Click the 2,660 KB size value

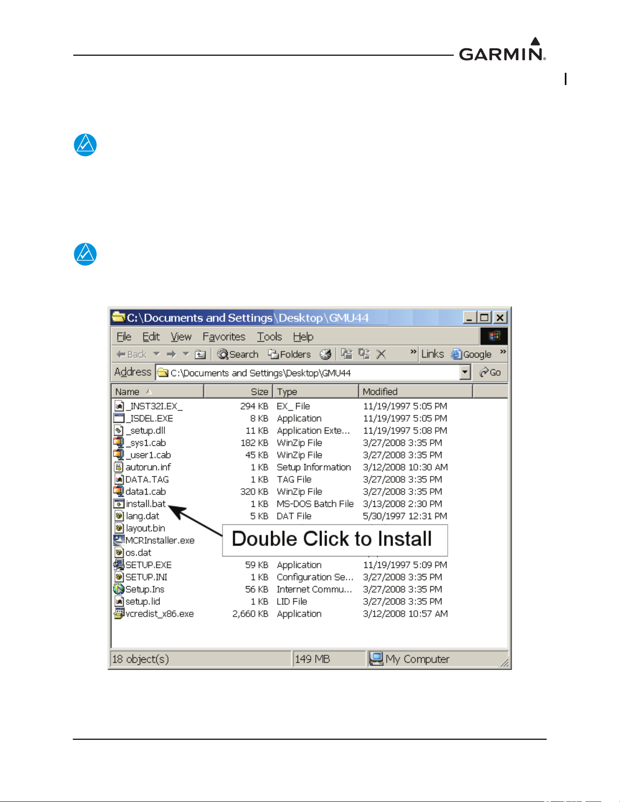point(250,614)
